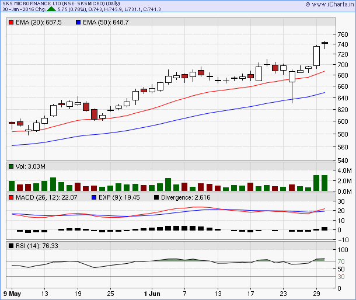Click the Vol: 3.03M label
This screenshot has width=356, height=300.
click(30, 166)
